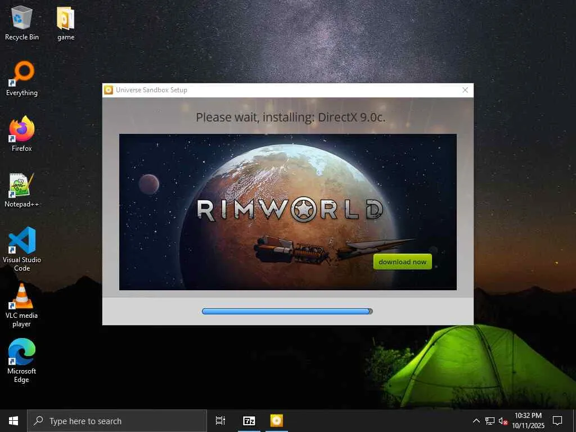Click the muted volume tray icon
Viewport: 576px width, 432px height.
point(503,421)
